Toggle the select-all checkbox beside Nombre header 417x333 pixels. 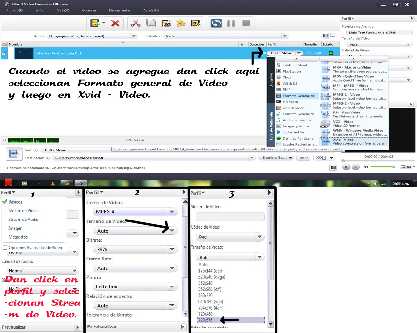click(x=4, y=44)
